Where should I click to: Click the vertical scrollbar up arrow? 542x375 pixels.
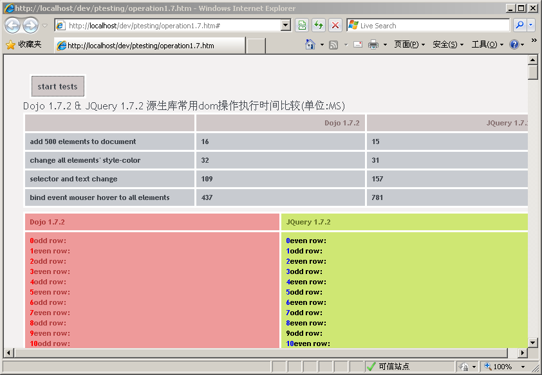533,60
